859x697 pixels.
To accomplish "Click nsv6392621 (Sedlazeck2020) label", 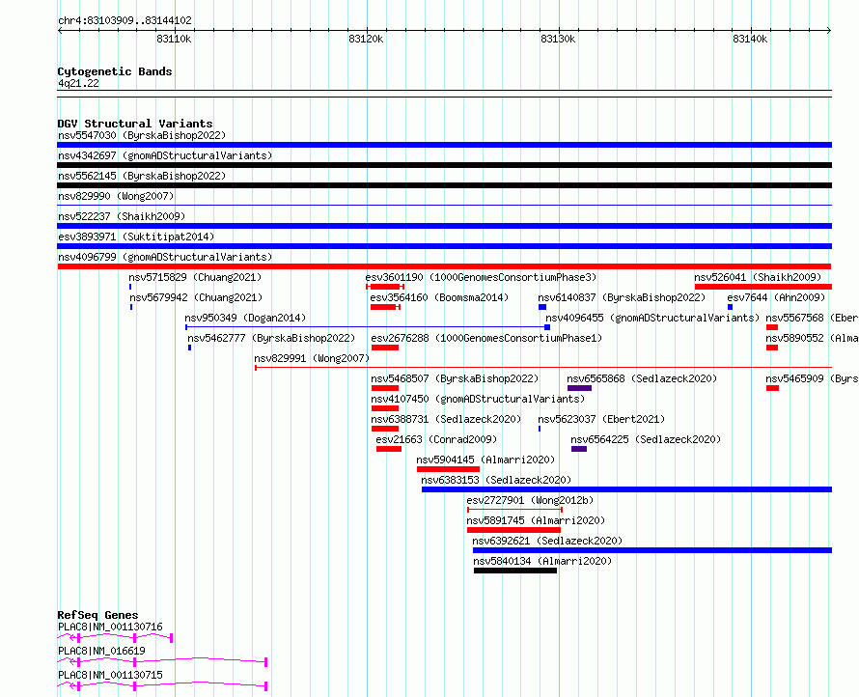I will (x=548, y=541).
